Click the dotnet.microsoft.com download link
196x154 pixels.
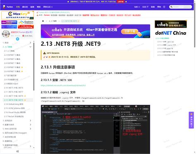click(x=63, y=85)
